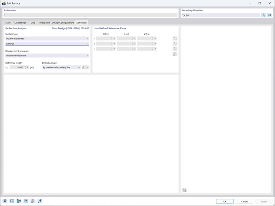Select the Deflection tab
Image resolution: width=275 pixels, height=206 pixels.
coord(81,23)
